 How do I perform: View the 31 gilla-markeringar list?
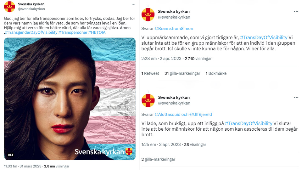(x=182, y=73)
